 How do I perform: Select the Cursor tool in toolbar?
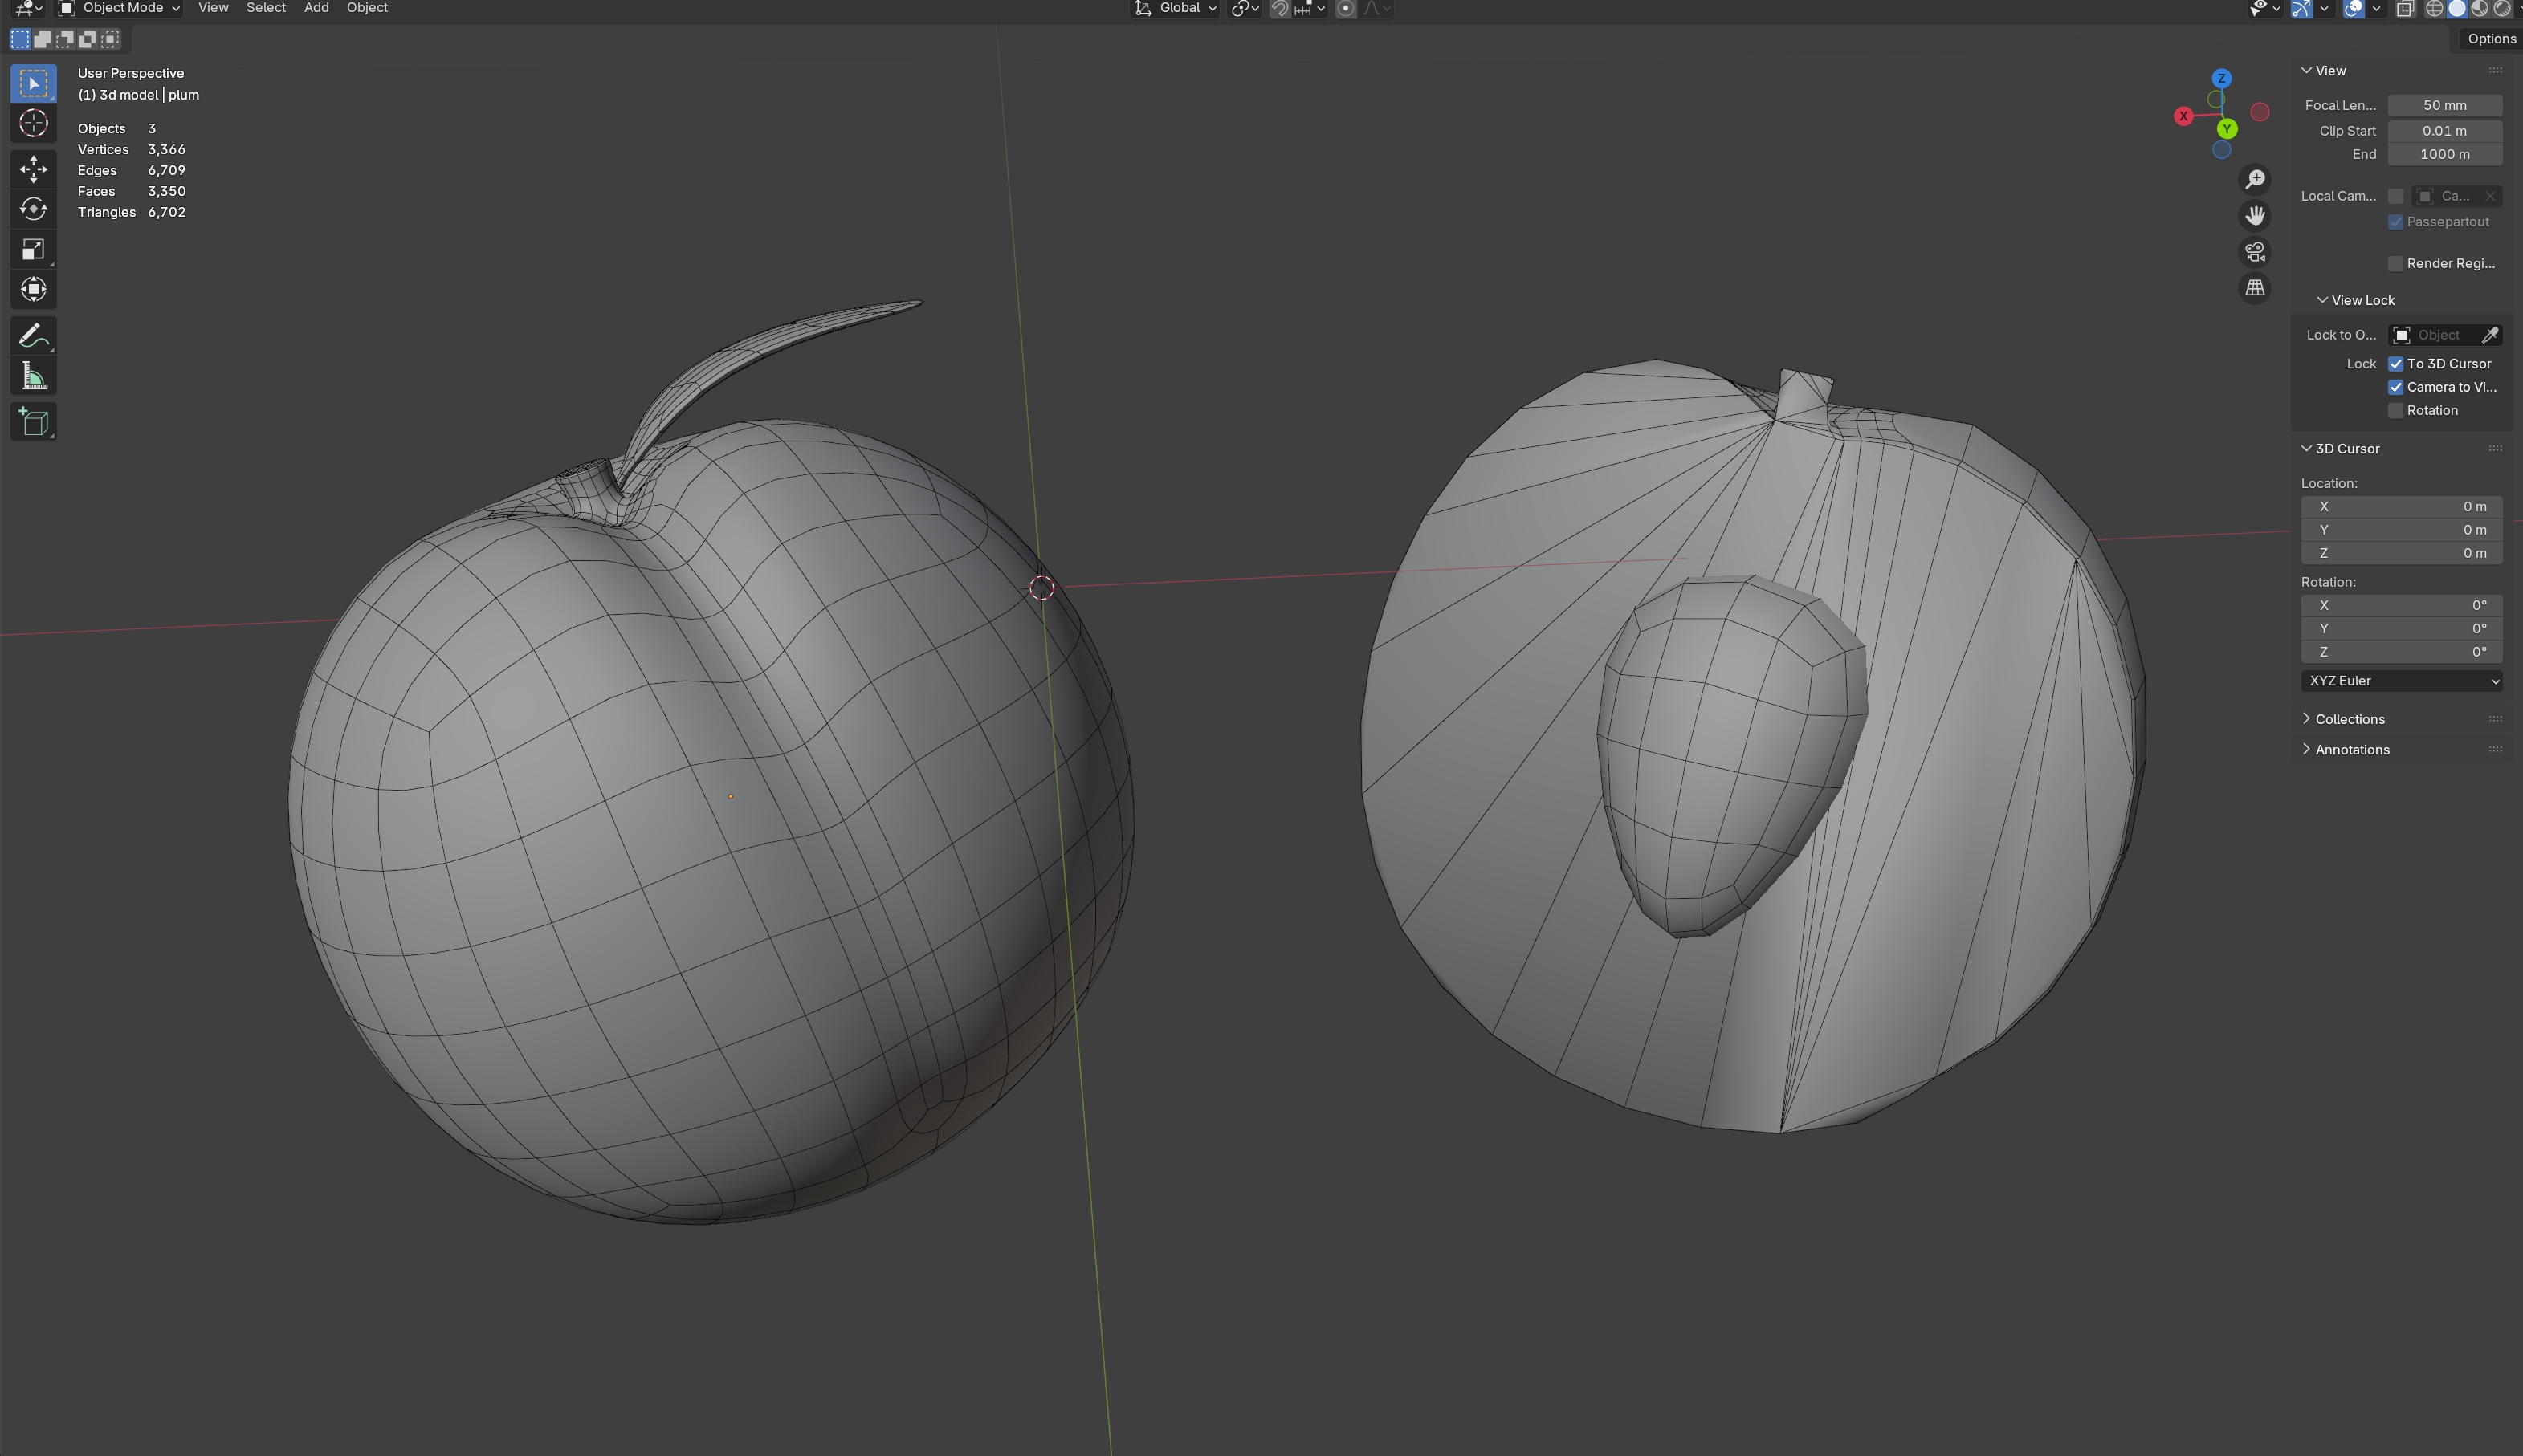pyautogui.click(x=33, y=123)
